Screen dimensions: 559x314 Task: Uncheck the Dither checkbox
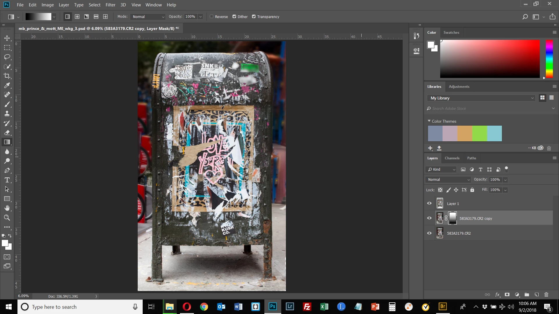click(234, 17)
